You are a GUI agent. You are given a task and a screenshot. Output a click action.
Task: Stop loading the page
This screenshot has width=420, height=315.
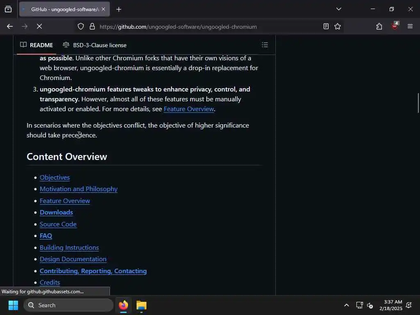tap(39, 27)
